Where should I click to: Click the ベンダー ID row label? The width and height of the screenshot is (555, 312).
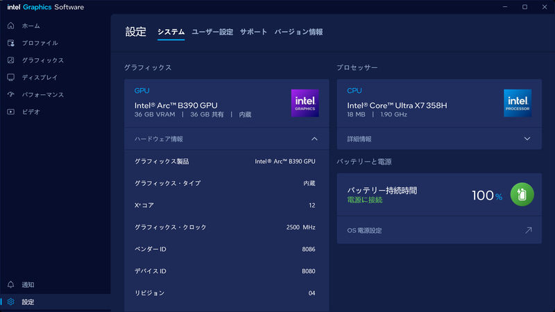click(151, 249)
